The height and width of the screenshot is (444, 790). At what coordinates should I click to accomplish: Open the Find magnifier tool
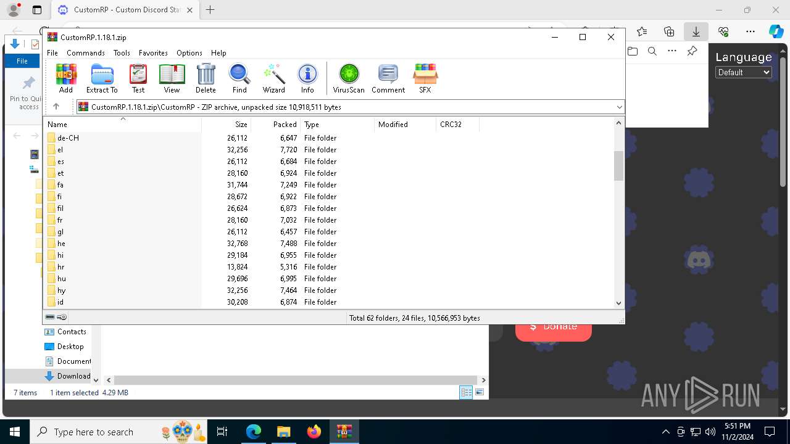click(239, 78)
